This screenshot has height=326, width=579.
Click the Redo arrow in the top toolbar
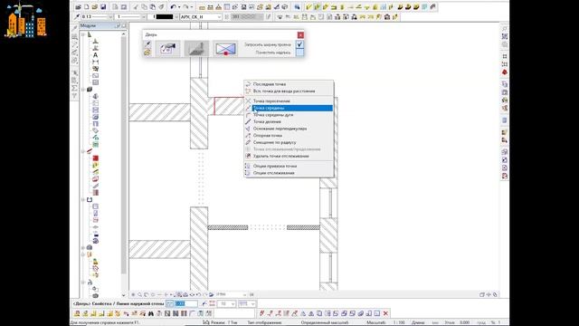point(186,7)
